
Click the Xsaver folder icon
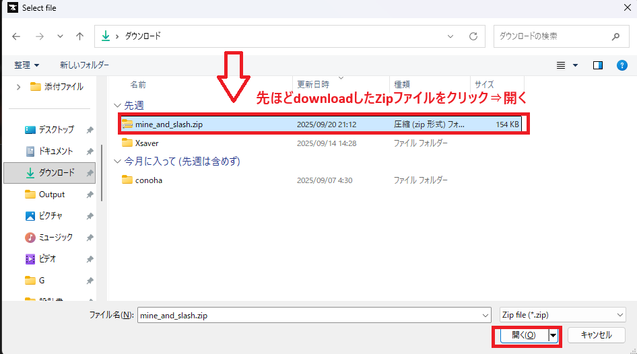[x=127, y=143]
